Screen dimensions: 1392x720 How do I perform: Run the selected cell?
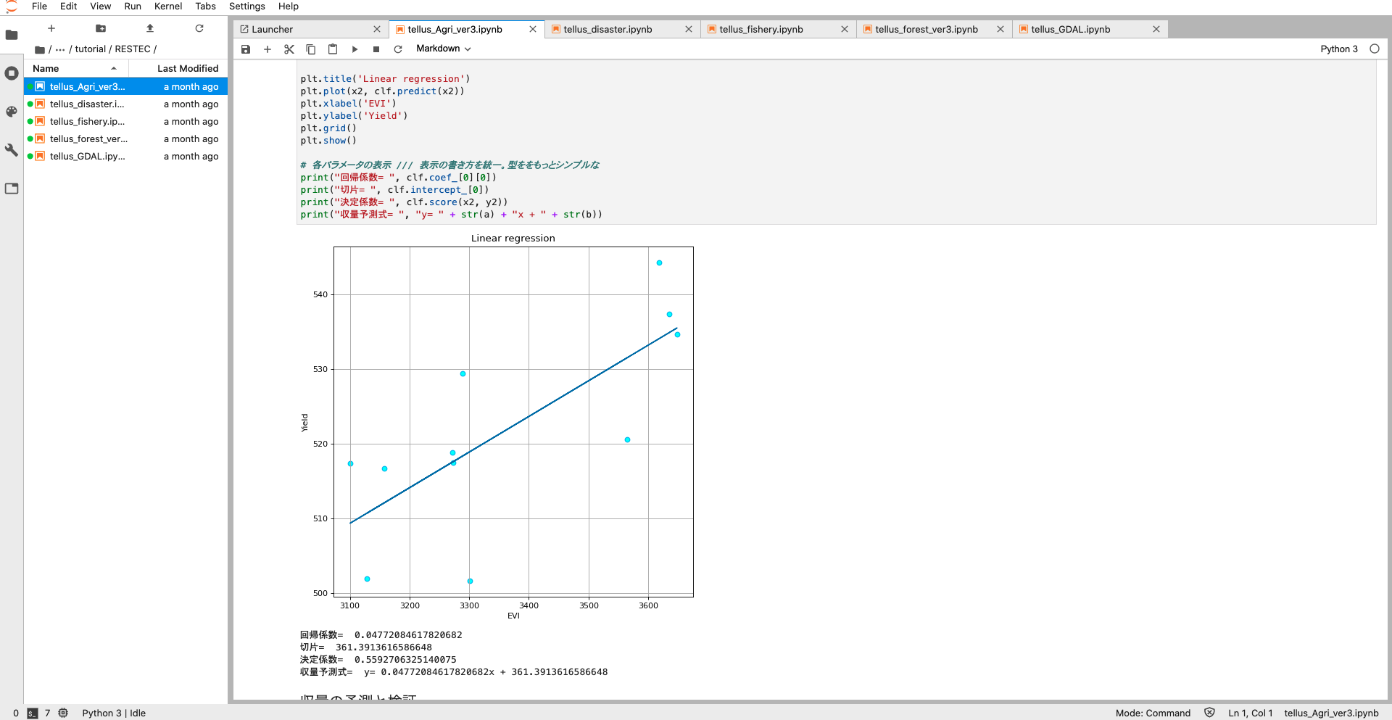(x=355, y=49)
